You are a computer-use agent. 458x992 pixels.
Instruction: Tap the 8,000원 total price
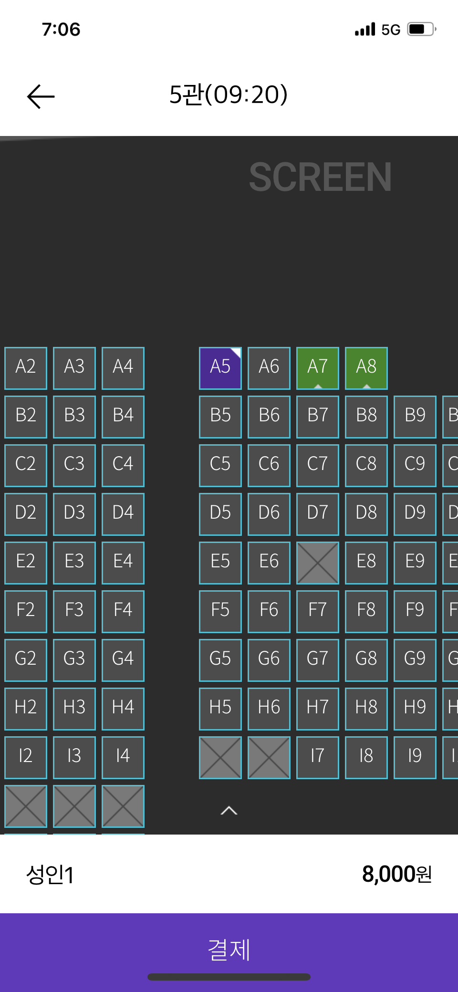[x=397, y=874]
